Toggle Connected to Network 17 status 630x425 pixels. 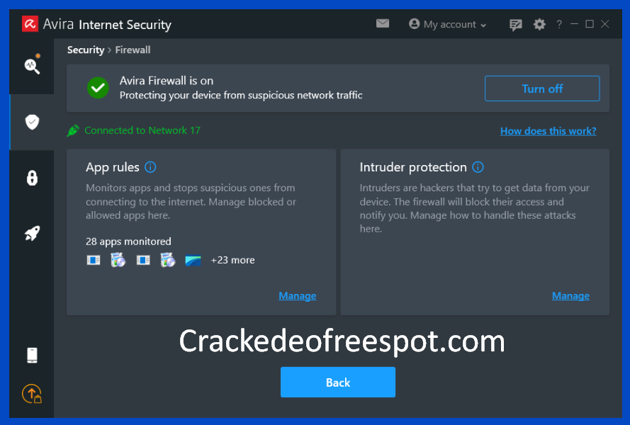click(133, 130)
